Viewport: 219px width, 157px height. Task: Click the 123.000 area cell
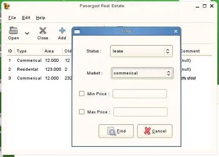coord(53,69)
